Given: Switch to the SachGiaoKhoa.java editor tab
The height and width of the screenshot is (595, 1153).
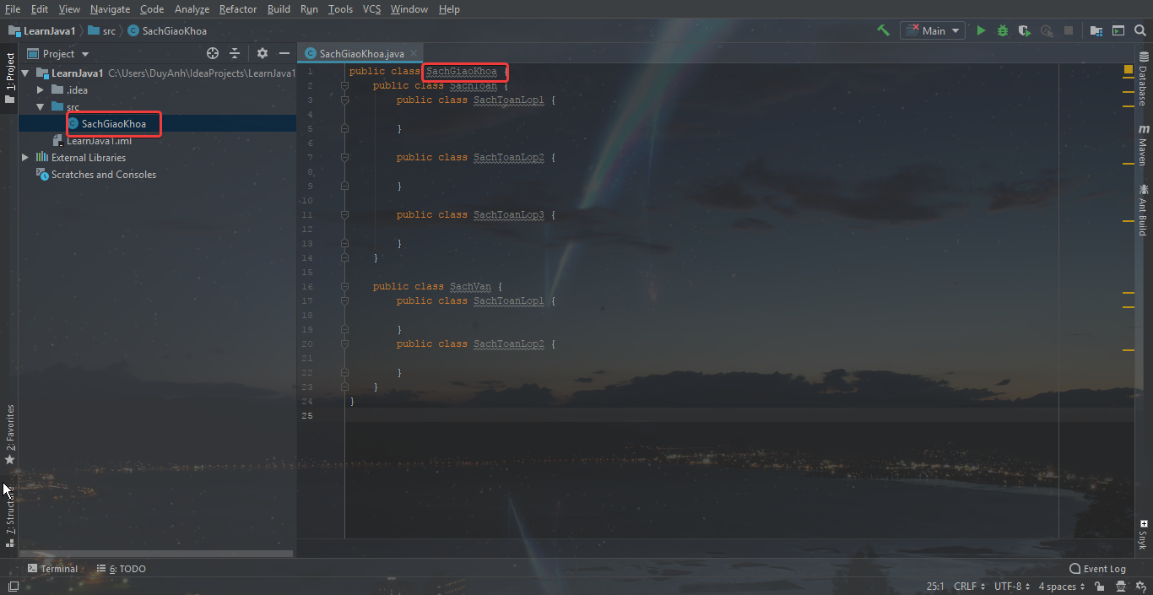Looking at the screenshot, I should (361, 53).
